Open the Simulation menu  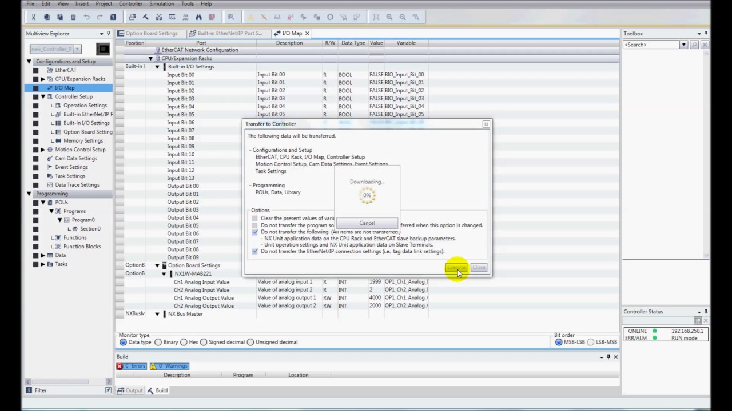pos(162,3)
